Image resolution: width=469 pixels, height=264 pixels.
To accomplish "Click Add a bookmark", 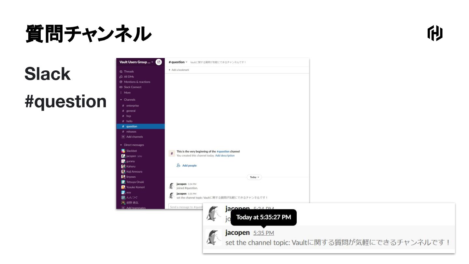I will 179,70.
